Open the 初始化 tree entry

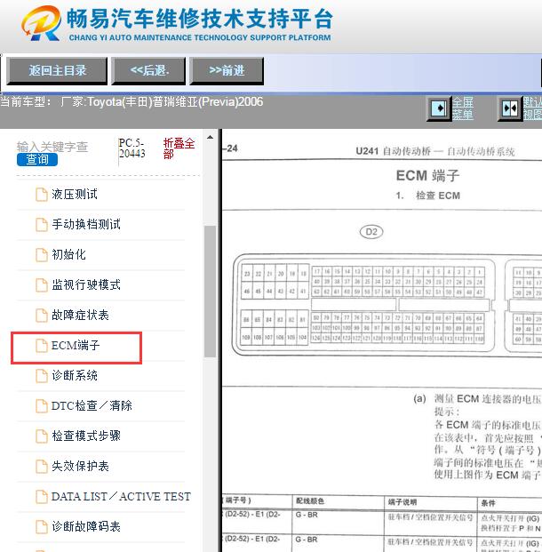pos(68,255)
